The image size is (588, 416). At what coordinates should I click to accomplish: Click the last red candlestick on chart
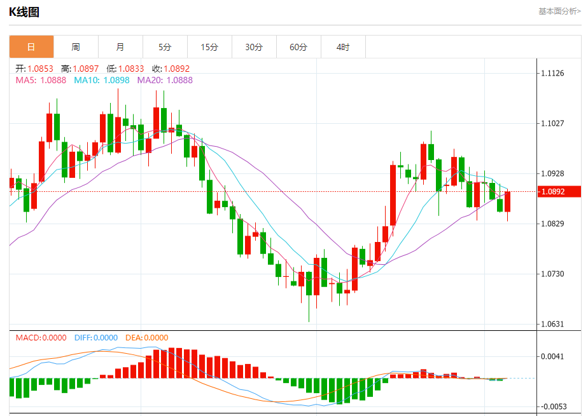click(507, 201)
